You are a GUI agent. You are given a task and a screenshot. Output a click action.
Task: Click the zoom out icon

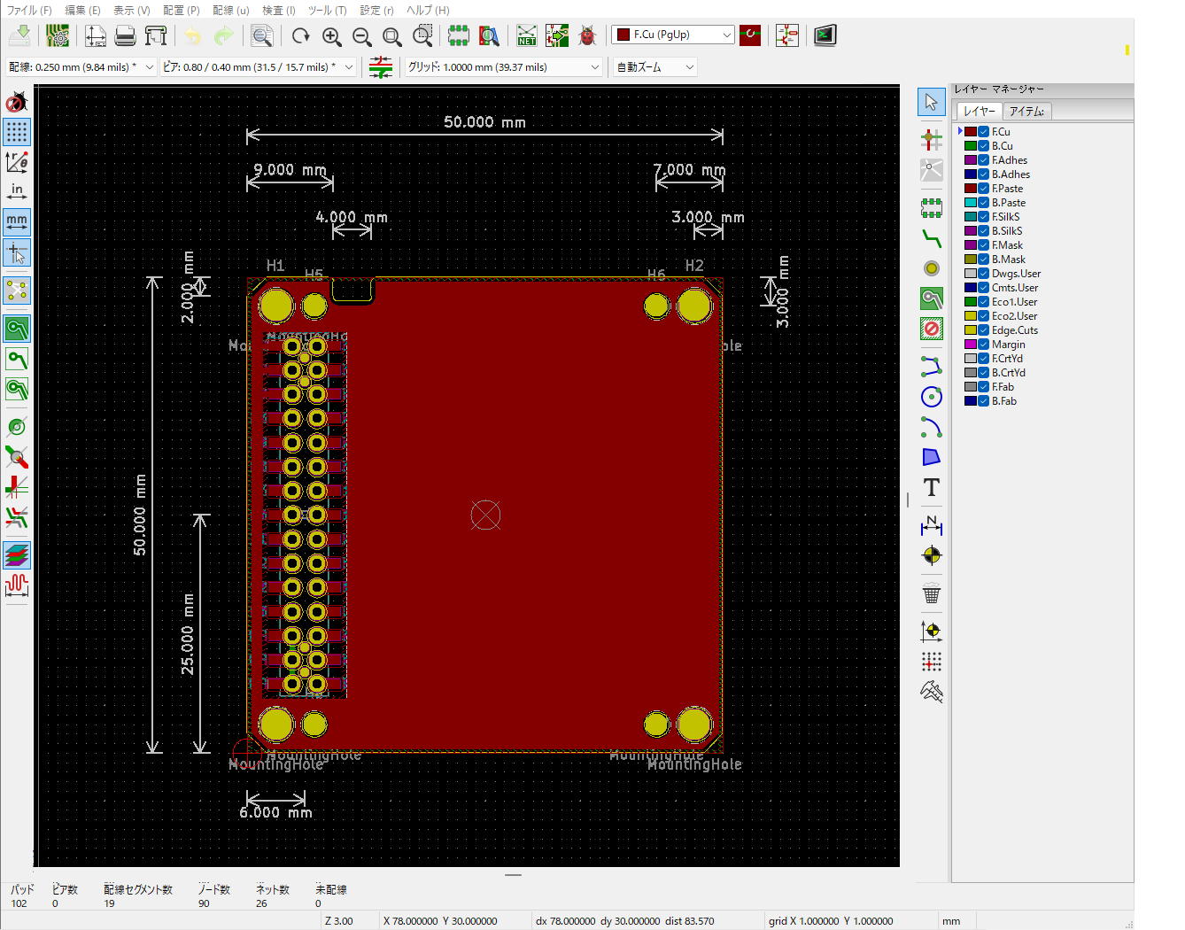(362, 35)
